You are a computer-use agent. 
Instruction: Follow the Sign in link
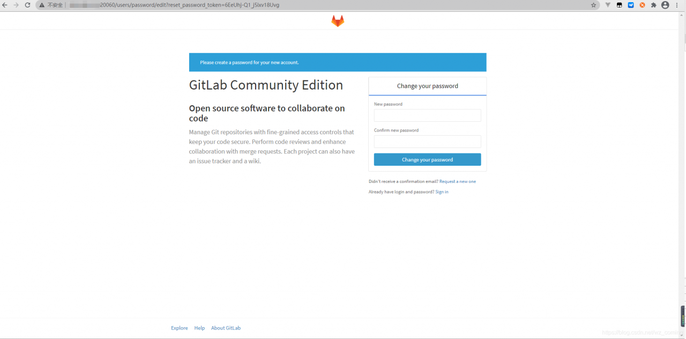pos(442,192)
